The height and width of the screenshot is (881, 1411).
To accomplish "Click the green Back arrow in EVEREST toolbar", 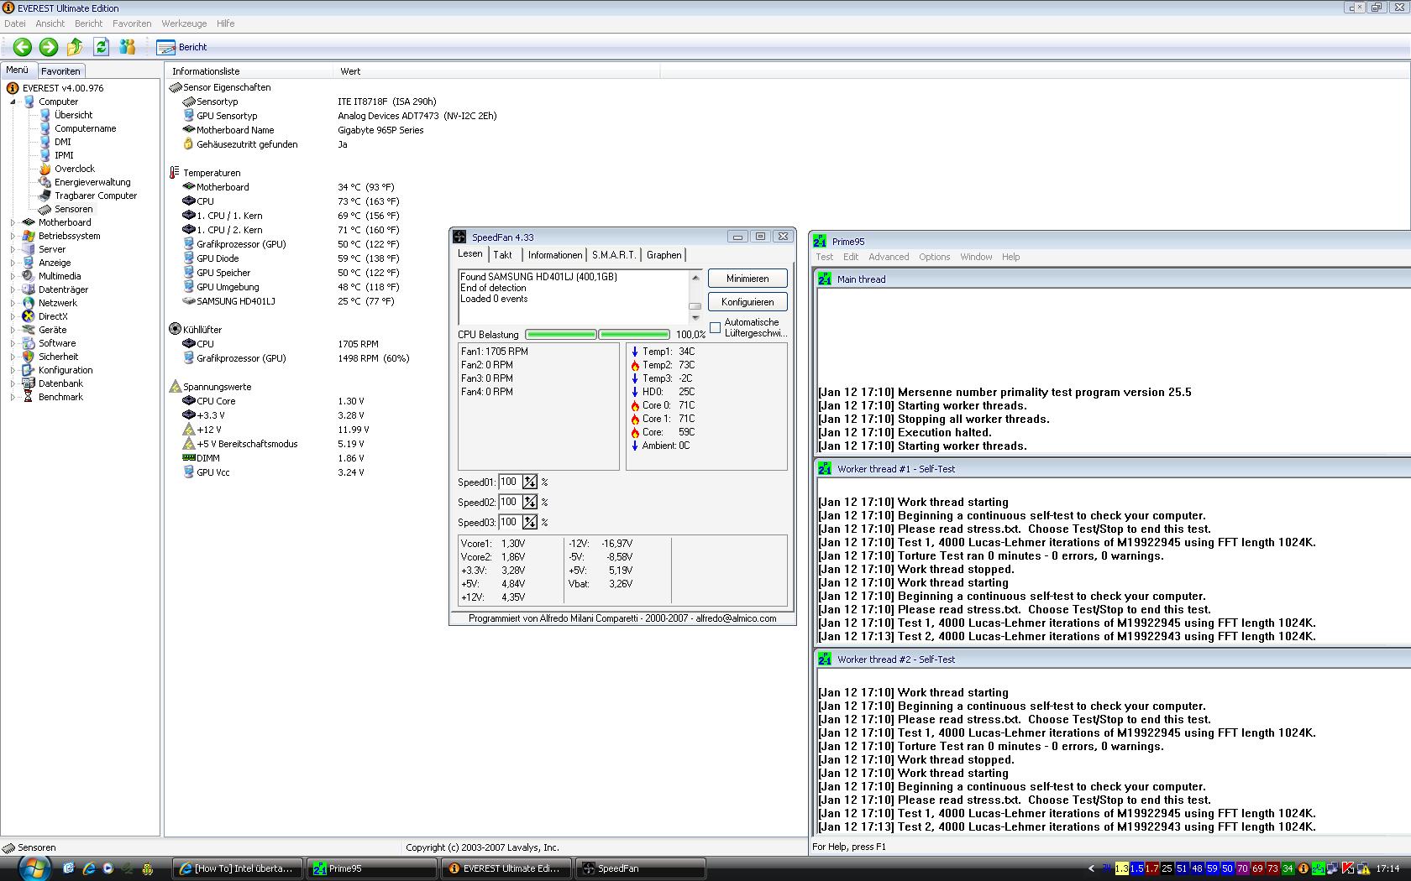I will [23, 47].
